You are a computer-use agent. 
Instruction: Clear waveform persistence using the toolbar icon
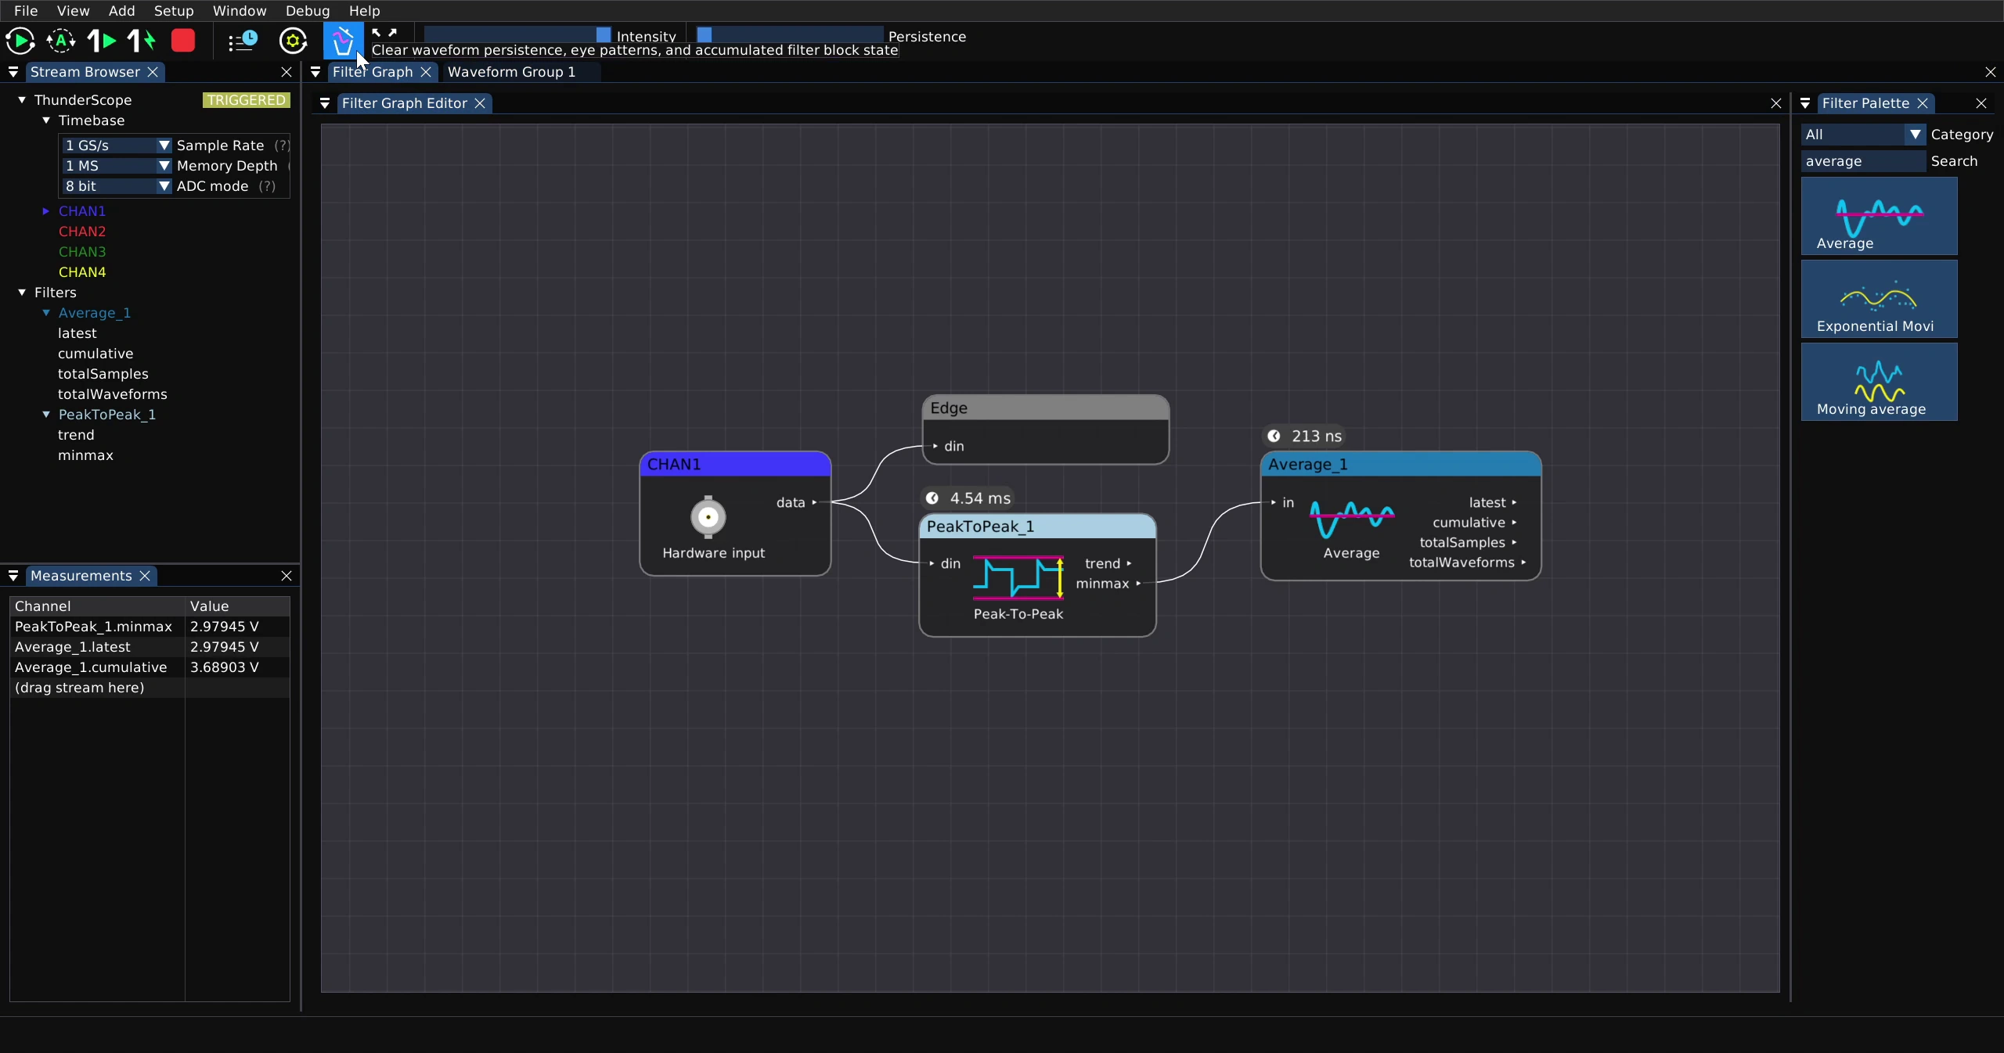tap(343, 41)
